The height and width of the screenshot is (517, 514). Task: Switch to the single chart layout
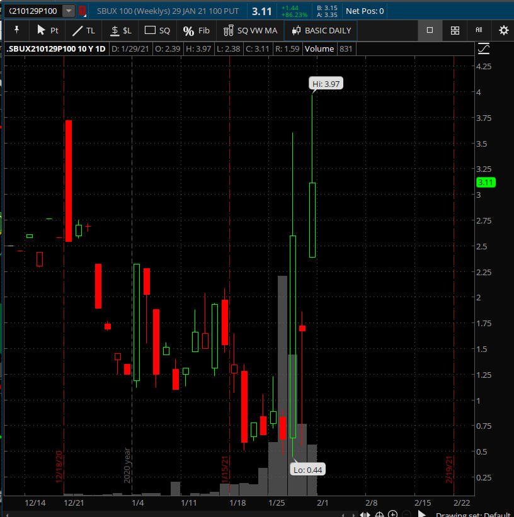click(x=430, y=30)
